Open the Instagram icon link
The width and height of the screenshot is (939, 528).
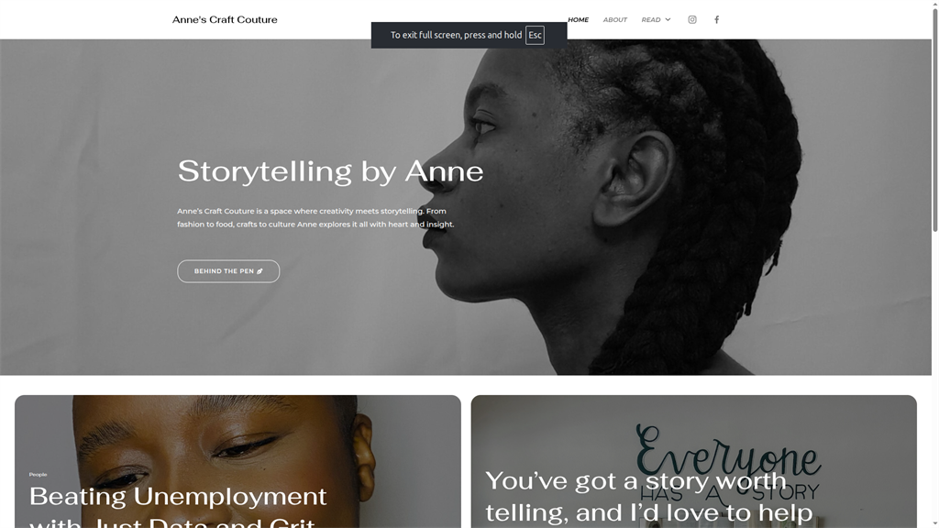click(691, 20)
